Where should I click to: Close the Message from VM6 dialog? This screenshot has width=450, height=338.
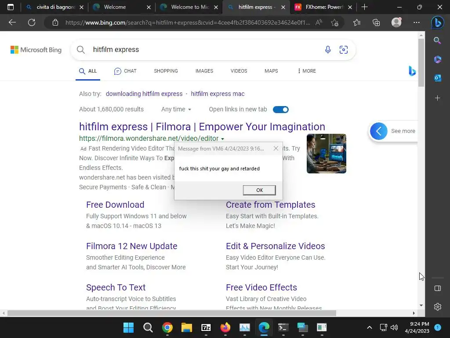click(x=276, y=148)
